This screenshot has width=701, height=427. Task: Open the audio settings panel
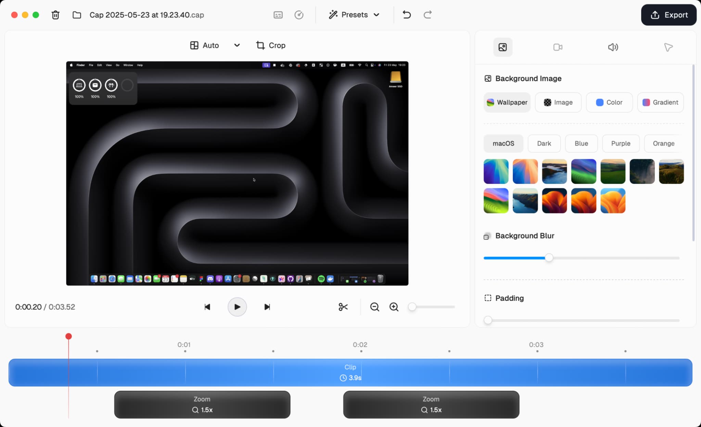pyautogui.click(x=612, y=47)
